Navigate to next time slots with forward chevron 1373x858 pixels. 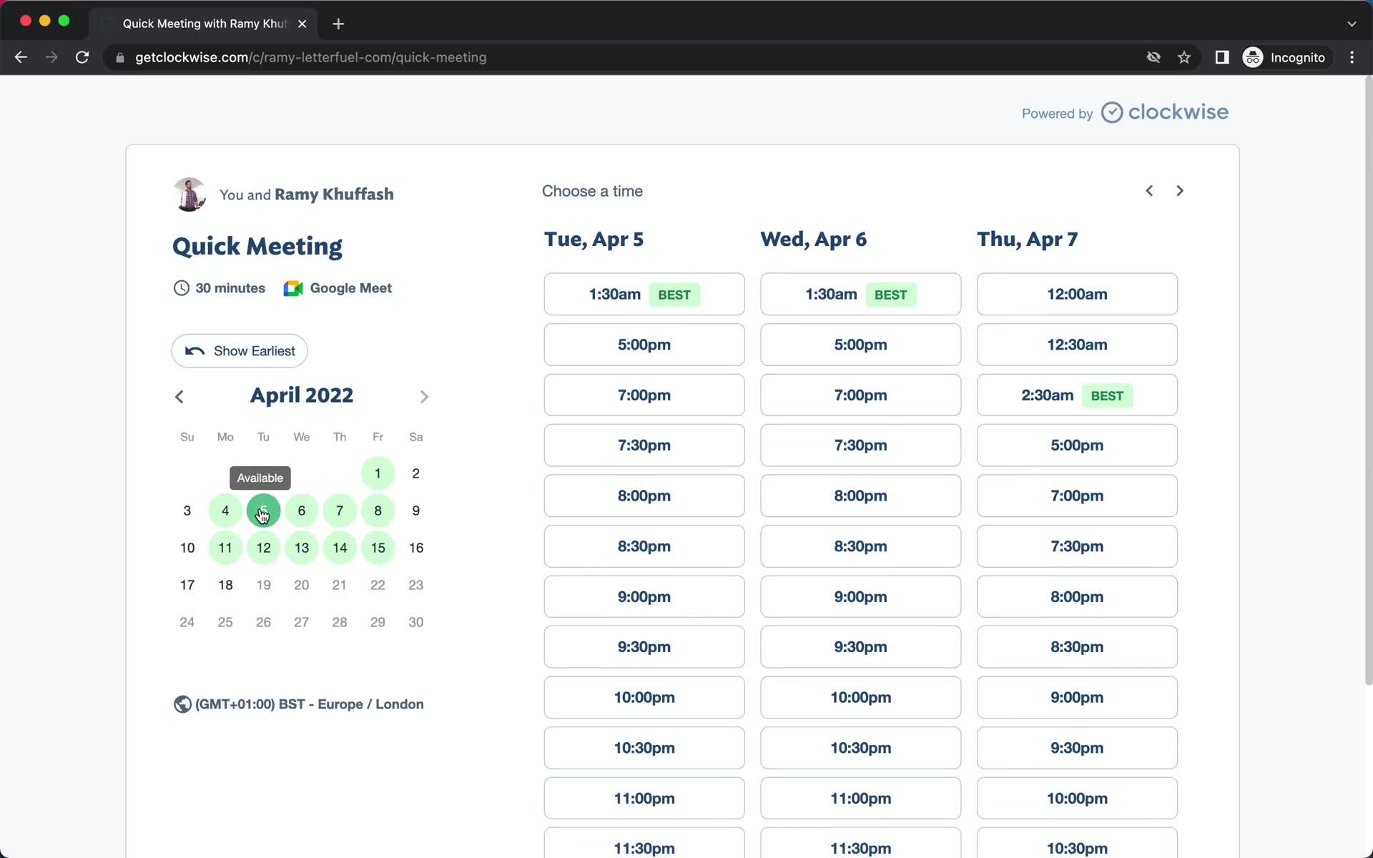1179,189
